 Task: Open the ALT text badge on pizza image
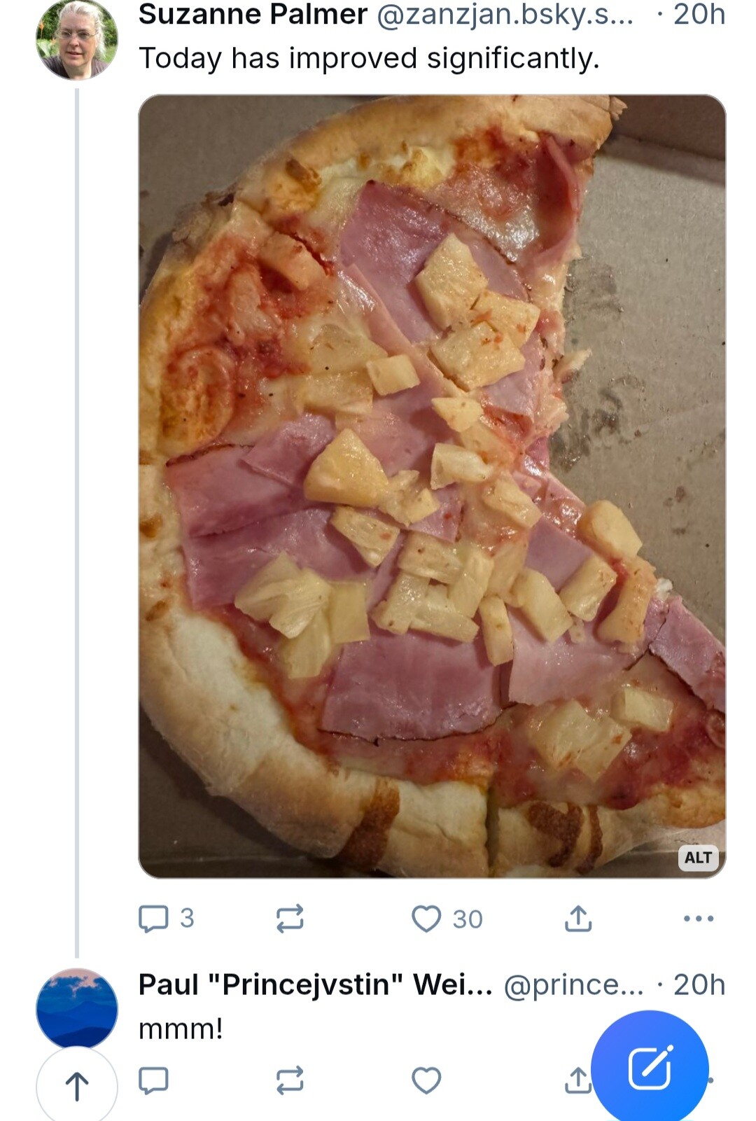[x=698, y=857]
